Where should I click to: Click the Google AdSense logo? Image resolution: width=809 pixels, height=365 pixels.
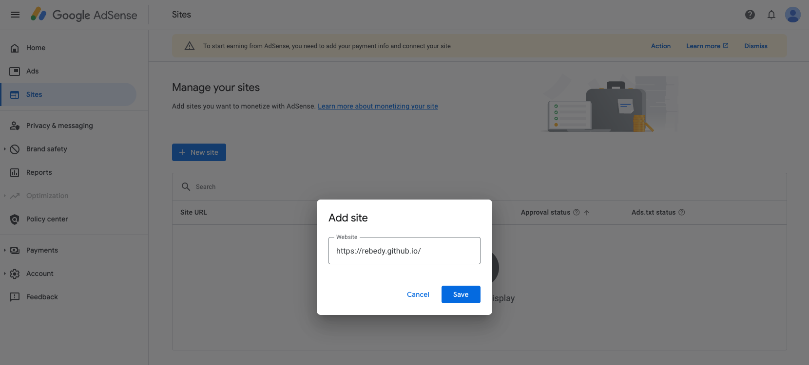84,15
